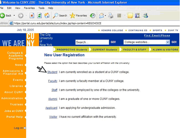Click the Trustees sidebar link
The height and width of the screenshot is (138, 182).
click(16, 104)
